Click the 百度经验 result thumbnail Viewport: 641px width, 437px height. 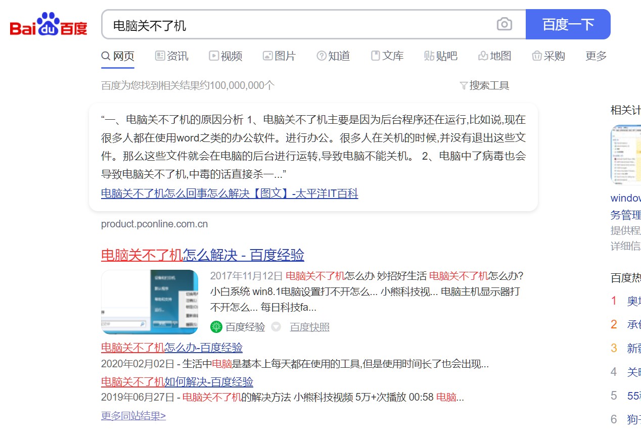click(150, 302)
